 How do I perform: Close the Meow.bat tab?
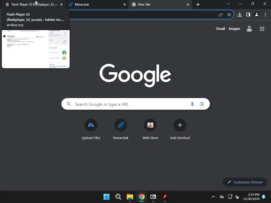click(x=125, y=4)
